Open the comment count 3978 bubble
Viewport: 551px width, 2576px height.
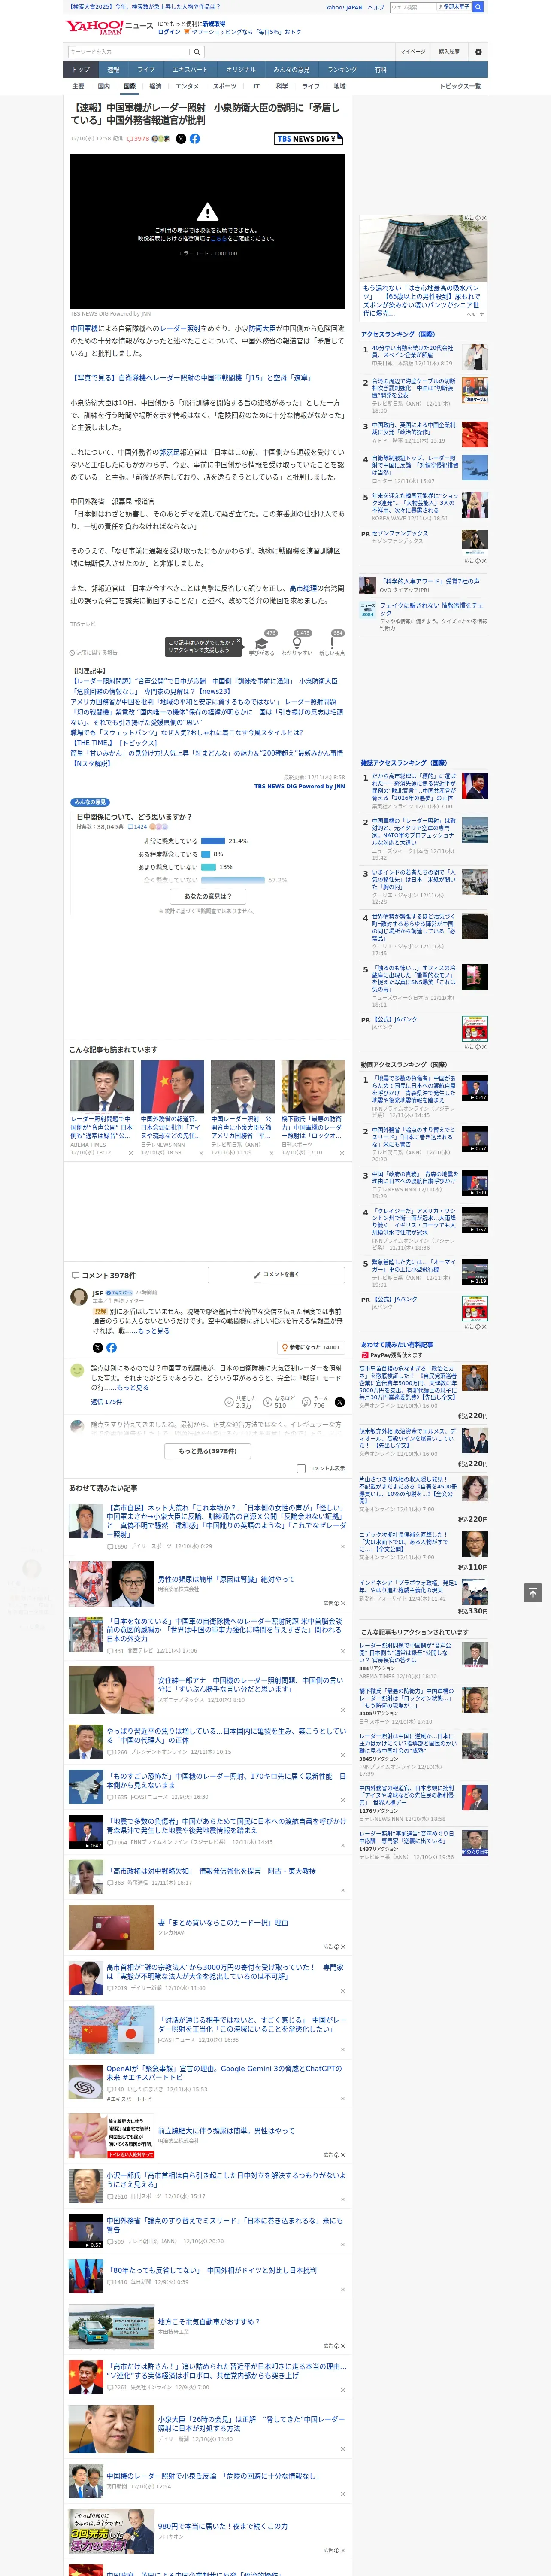coord(138,139)
